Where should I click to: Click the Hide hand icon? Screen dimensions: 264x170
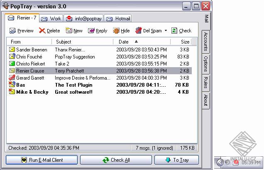point(116,31)
